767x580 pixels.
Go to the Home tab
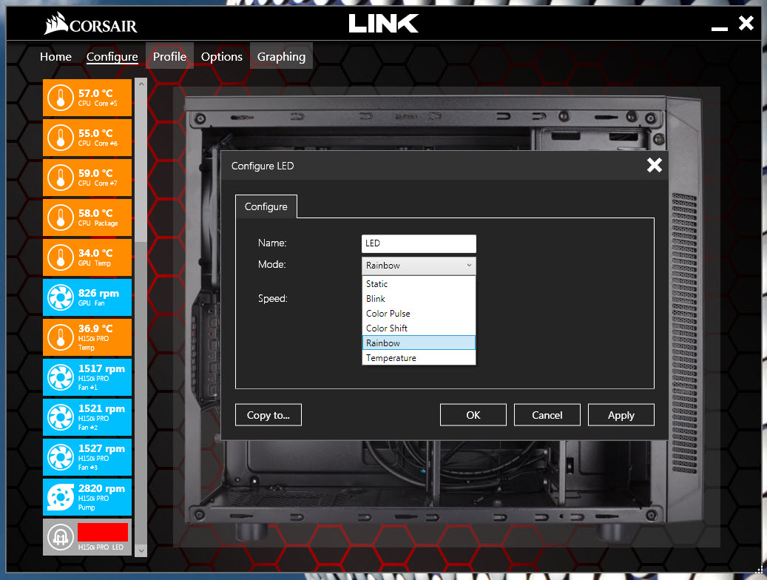click(55, 57)
